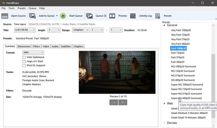
Task: Open the Queue (3) icon
Action: tap(90, 16)
